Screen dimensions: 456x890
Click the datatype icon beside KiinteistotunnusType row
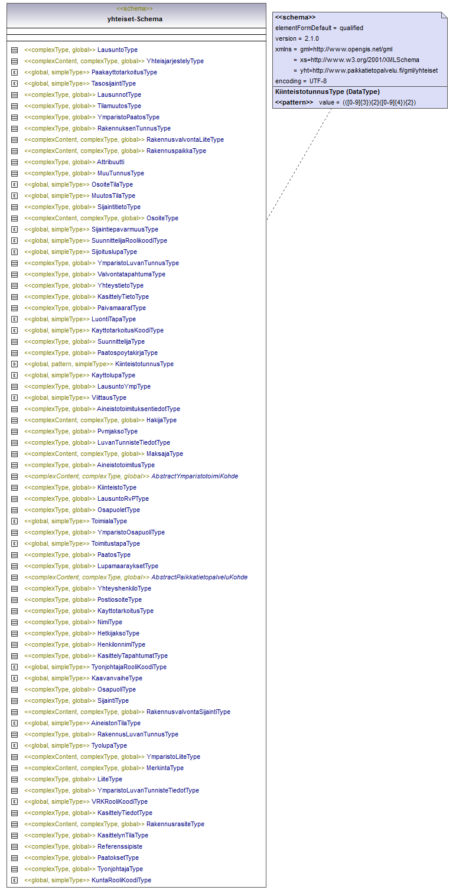[15, 364]
